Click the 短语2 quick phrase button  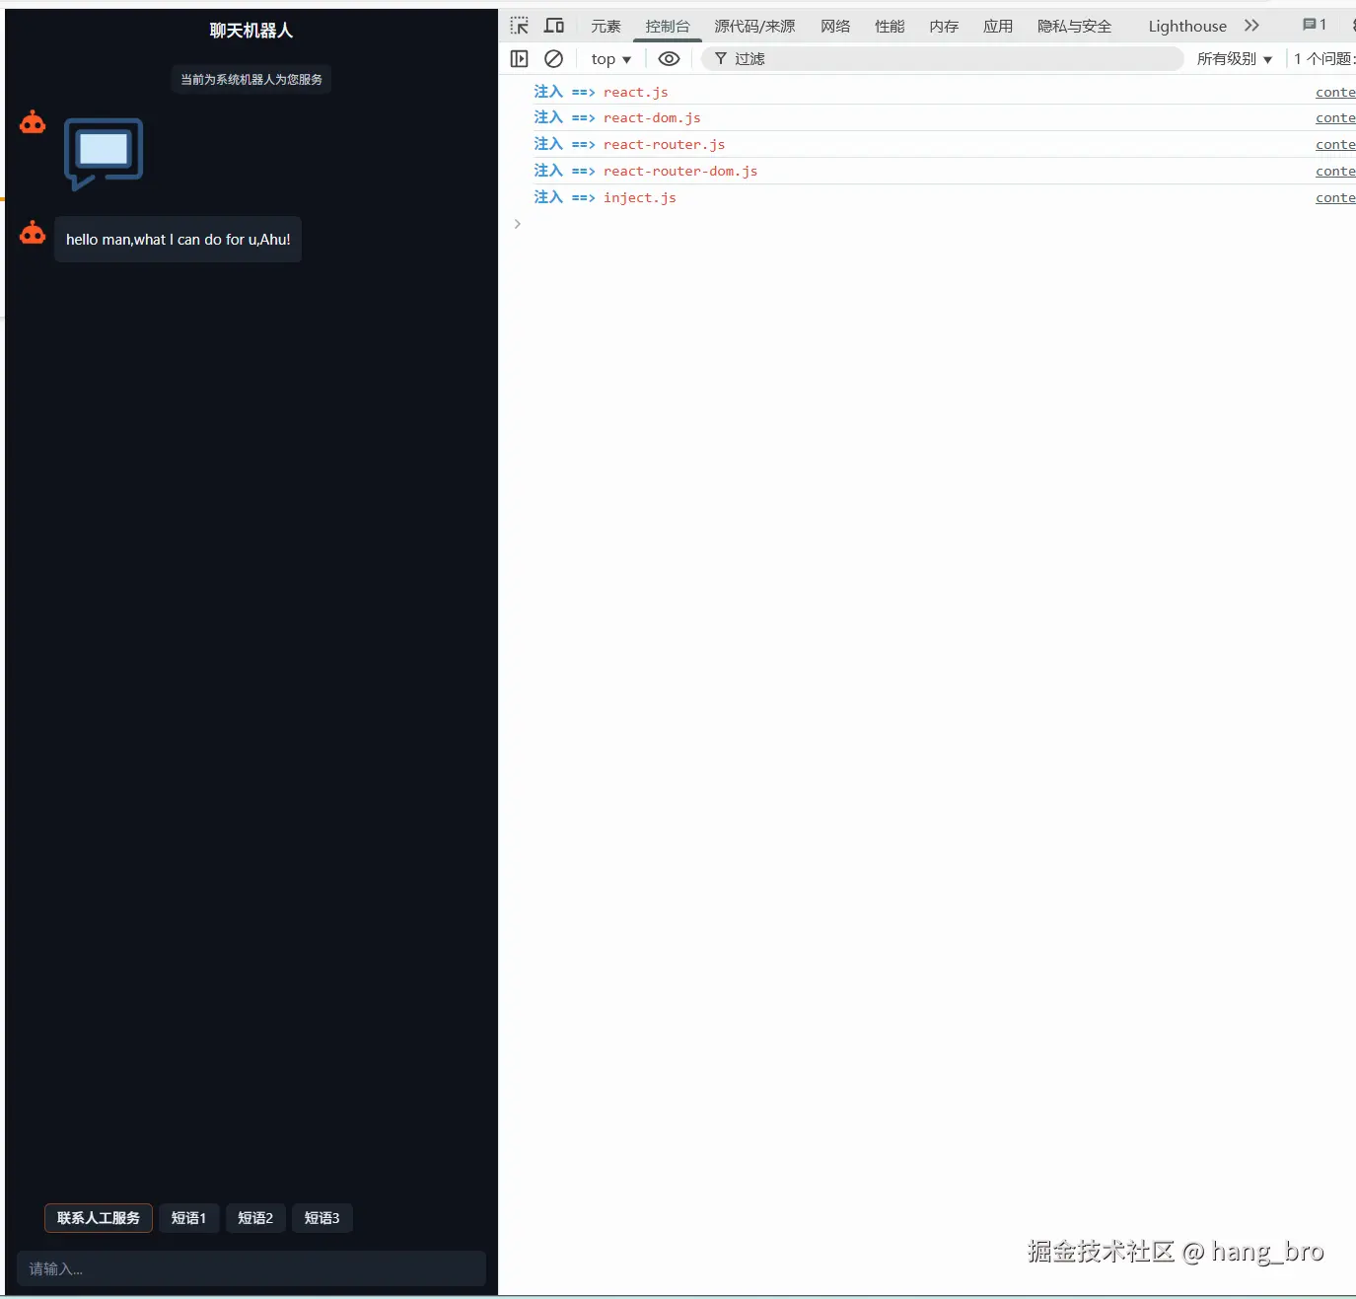tap(255, 1218)
